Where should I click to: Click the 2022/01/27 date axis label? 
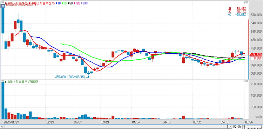pyautogui.click(x=11, y=122)
